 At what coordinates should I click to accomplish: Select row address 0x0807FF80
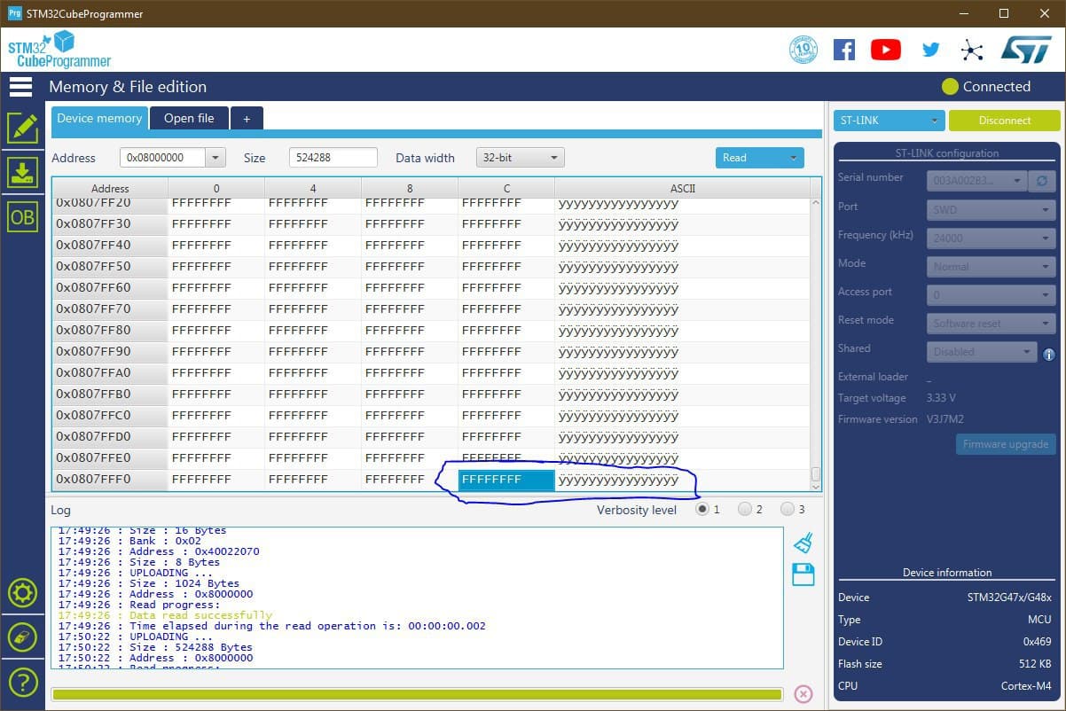click(110, 330)
